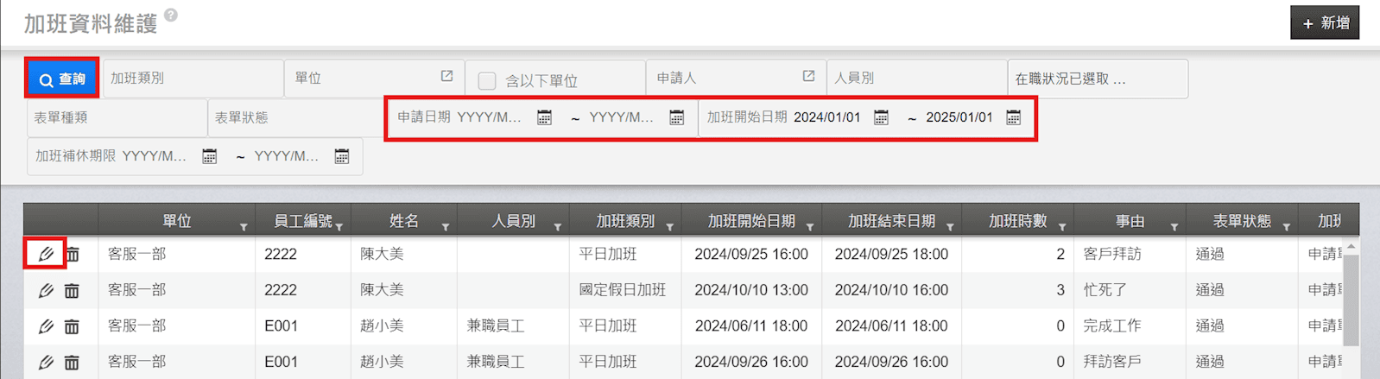Expand the 在職狀況已選取 dropdown
1380x379 pixels.
click(1097, 79)
